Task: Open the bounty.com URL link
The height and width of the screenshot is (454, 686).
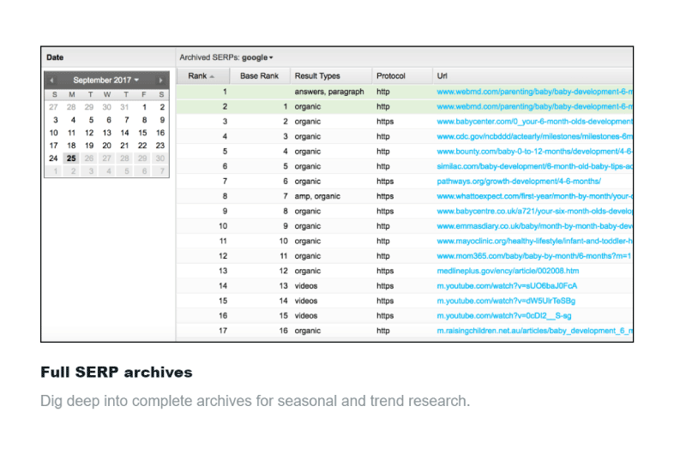Action: click(534, 151)
